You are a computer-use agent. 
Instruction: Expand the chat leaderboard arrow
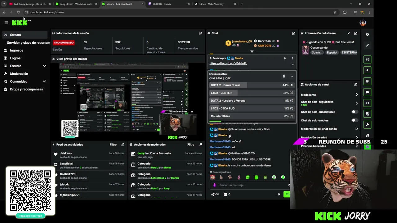252,51
